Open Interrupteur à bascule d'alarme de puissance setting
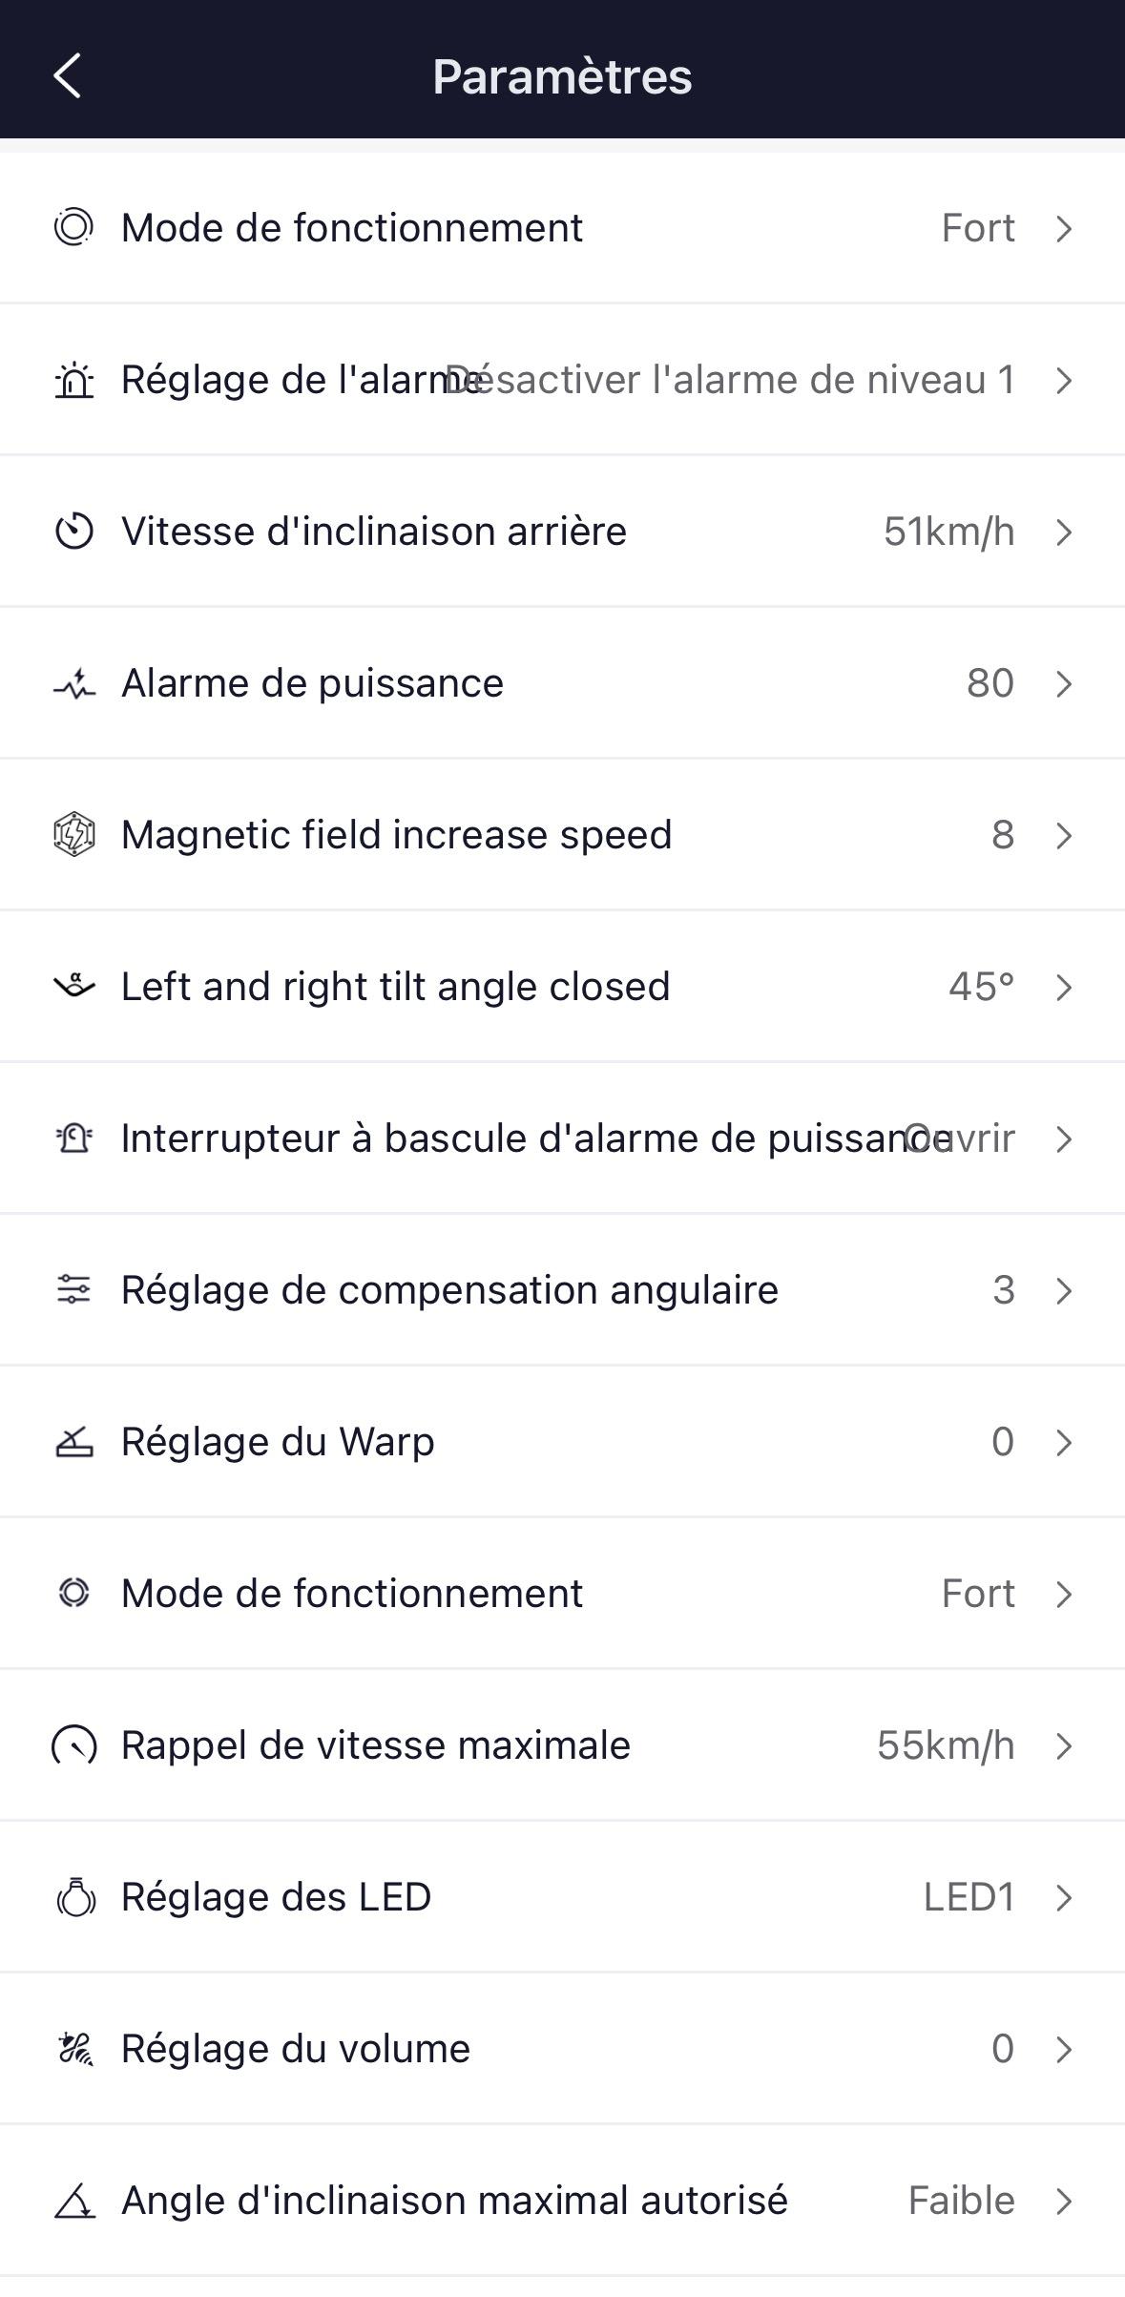The height and width of the screenshot is (2297, 1125). 534,1138
